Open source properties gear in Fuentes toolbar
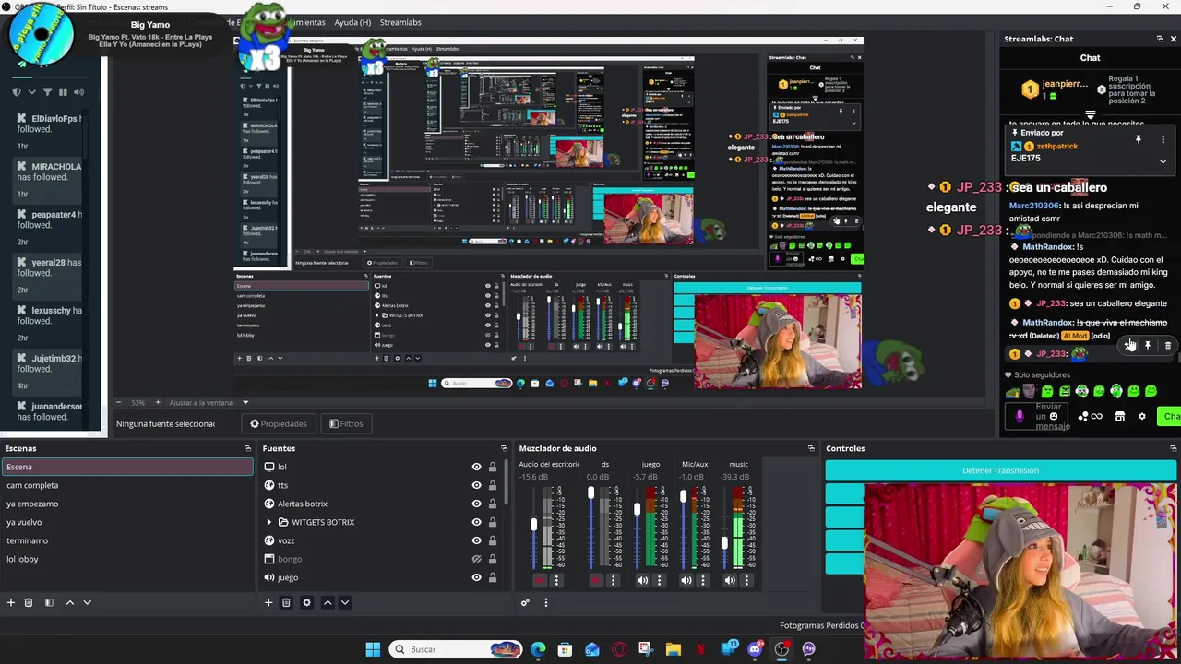 pos(306,602)
